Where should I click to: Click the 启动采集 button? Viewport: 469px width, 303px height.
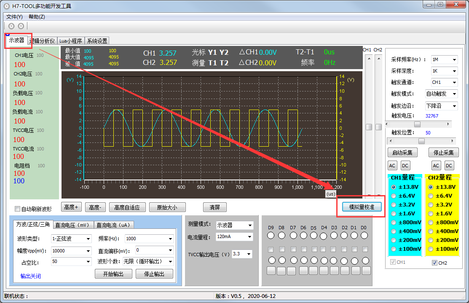pyautogui.click(x=402, y=153)
